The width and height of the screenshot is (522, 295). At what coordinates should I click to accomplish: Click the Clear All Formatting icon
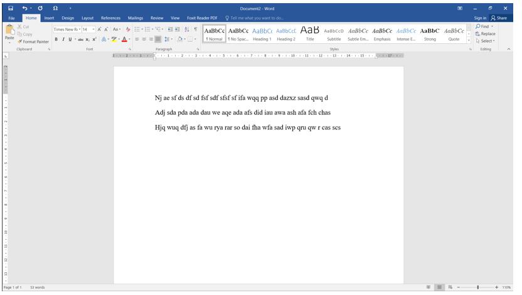click(x=128, y=29)
